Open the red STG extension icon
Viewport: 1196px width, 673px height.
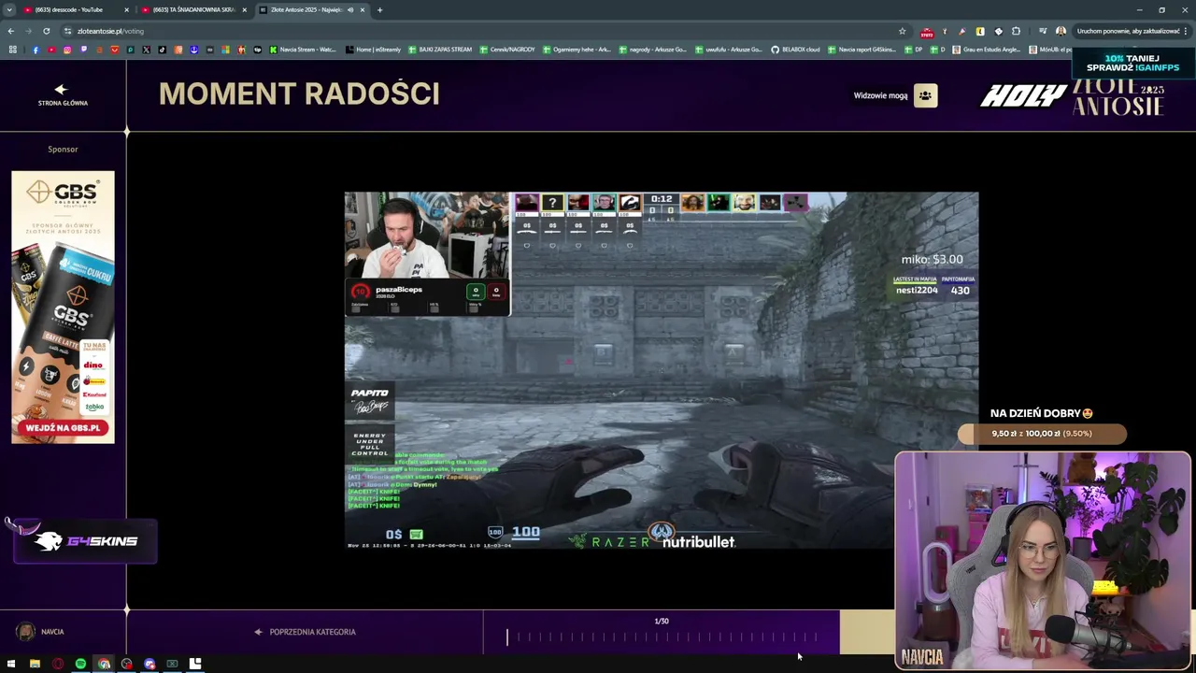click(x=927, y=31)
